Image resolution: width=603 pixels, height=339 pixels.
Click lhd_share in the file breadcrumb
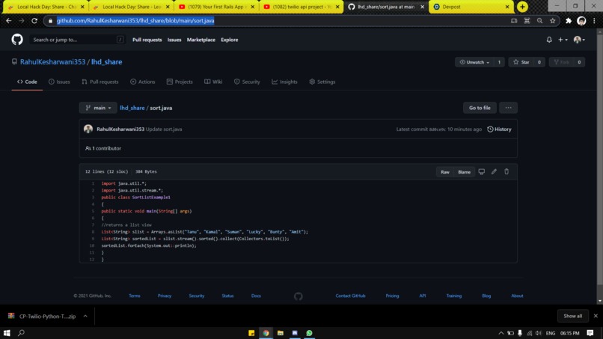coord(132,108)
